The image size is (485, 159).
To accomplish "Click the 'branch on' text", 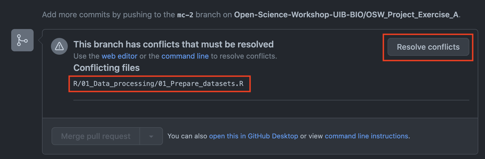I will 213,15.
